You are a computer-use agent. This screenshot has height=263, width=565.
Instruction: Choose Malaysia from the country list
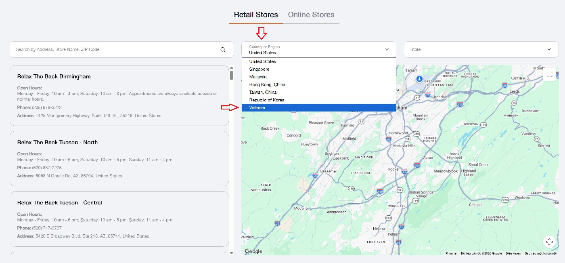click(x=319, y=77)
